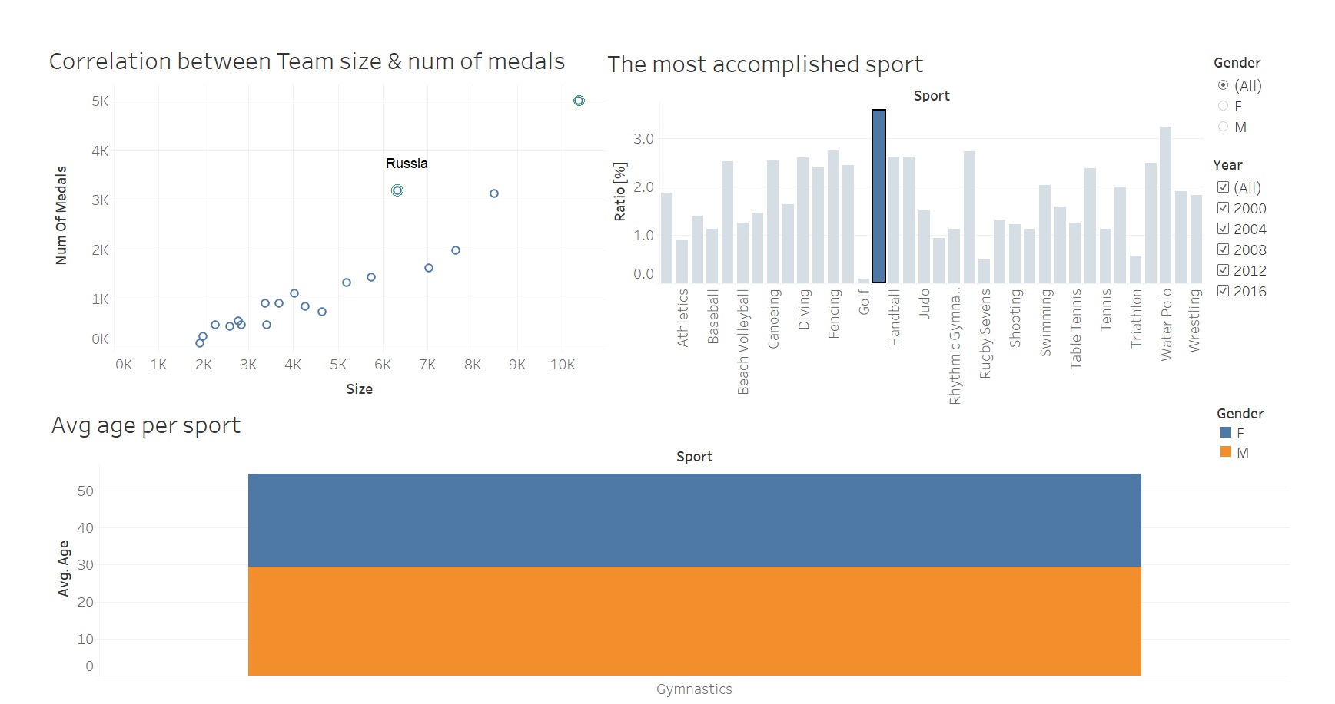This screenshot has width=1335, height=704.
Task: Uncheck the 2012 year filter
Action: tap(1223, 270)
